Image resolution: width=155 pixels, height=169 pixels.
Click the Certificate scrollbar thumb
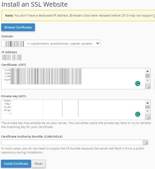point(147,76)
